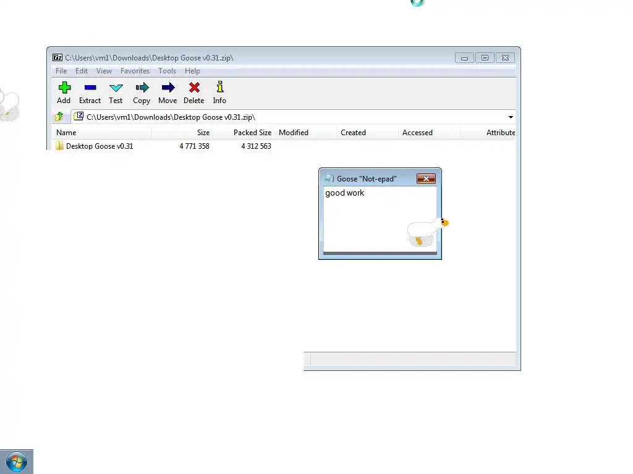Image resolution: width=633 pixels, height=474 pixels.
Task: Click the archive icon in address bar
Action: point(79,117)
